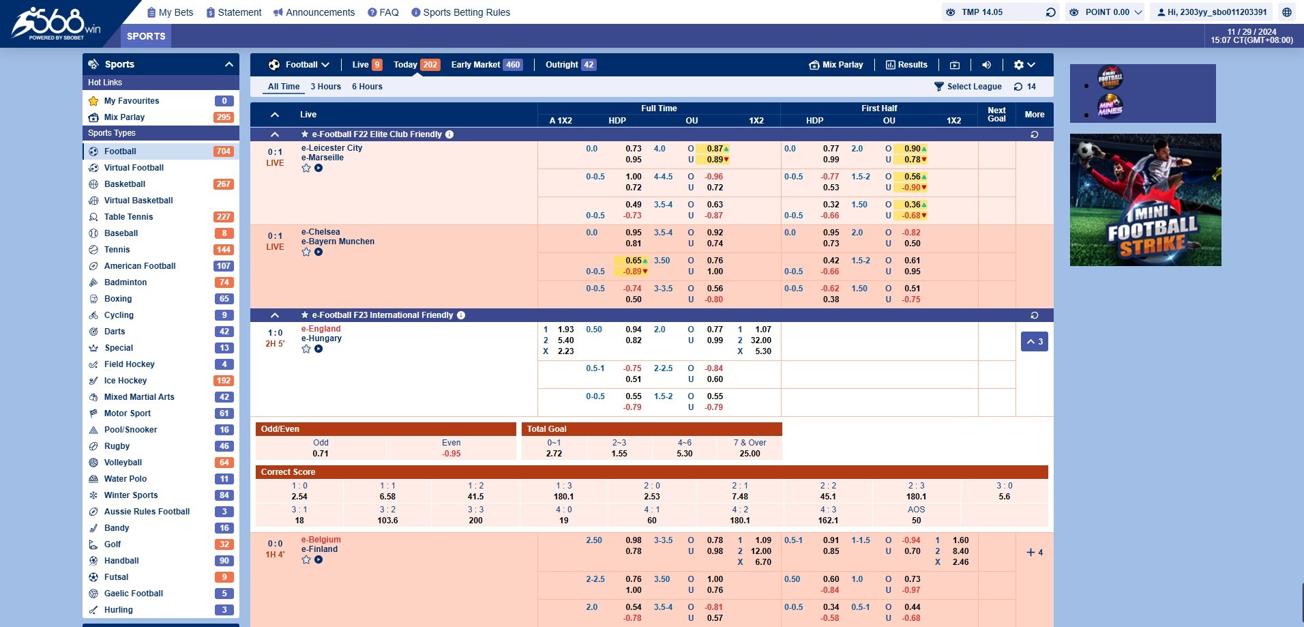Collapse F22 Elite Club Friendly league
The width and height of the screenshot is (1304, 627).
pos(275,134)
